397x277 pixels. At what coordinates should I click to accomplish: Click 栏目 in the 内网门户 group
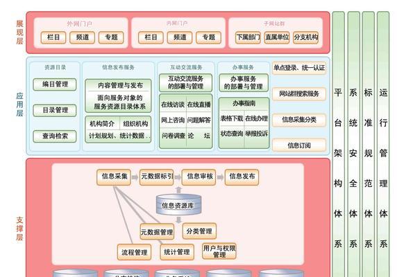(151, 37)
